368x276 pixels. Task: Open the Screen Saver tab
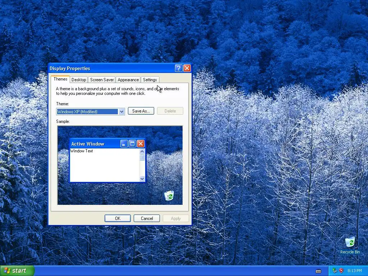(x=102, y=79)
